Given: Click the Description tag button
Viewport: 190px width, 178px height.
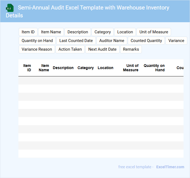Looking at the screenshot, I should tap(78, 32).
